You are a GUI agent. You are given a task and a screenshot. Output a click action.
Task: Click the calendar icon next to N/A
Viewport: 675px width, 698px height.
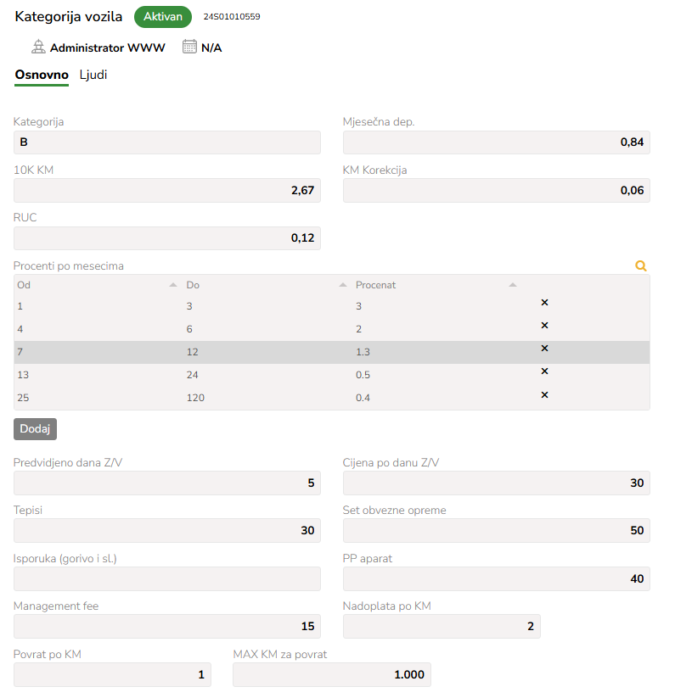[189, 47]
